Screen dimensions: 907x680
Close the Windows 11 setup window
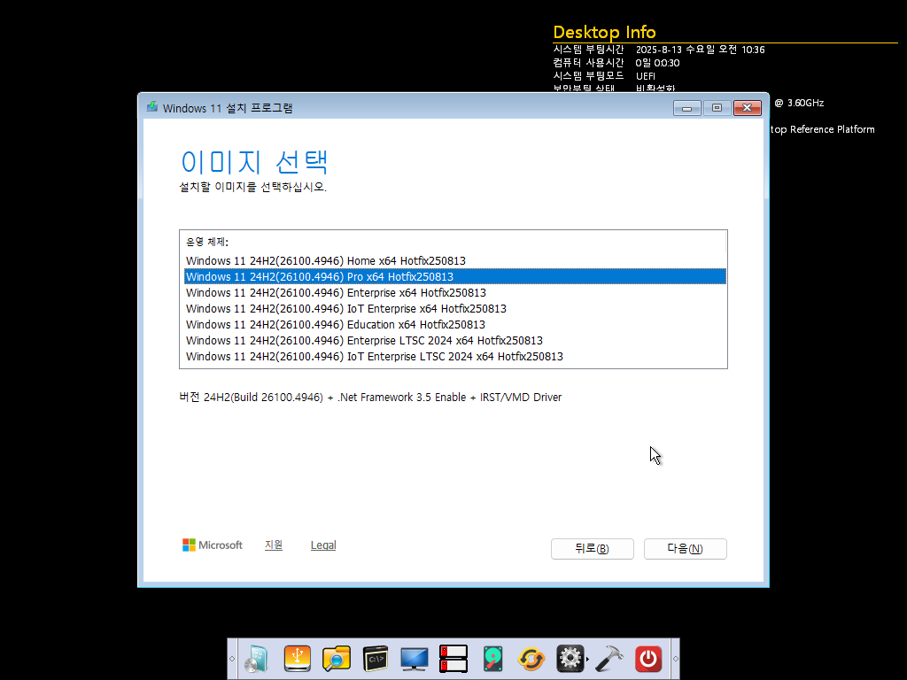tap(748, 108)
